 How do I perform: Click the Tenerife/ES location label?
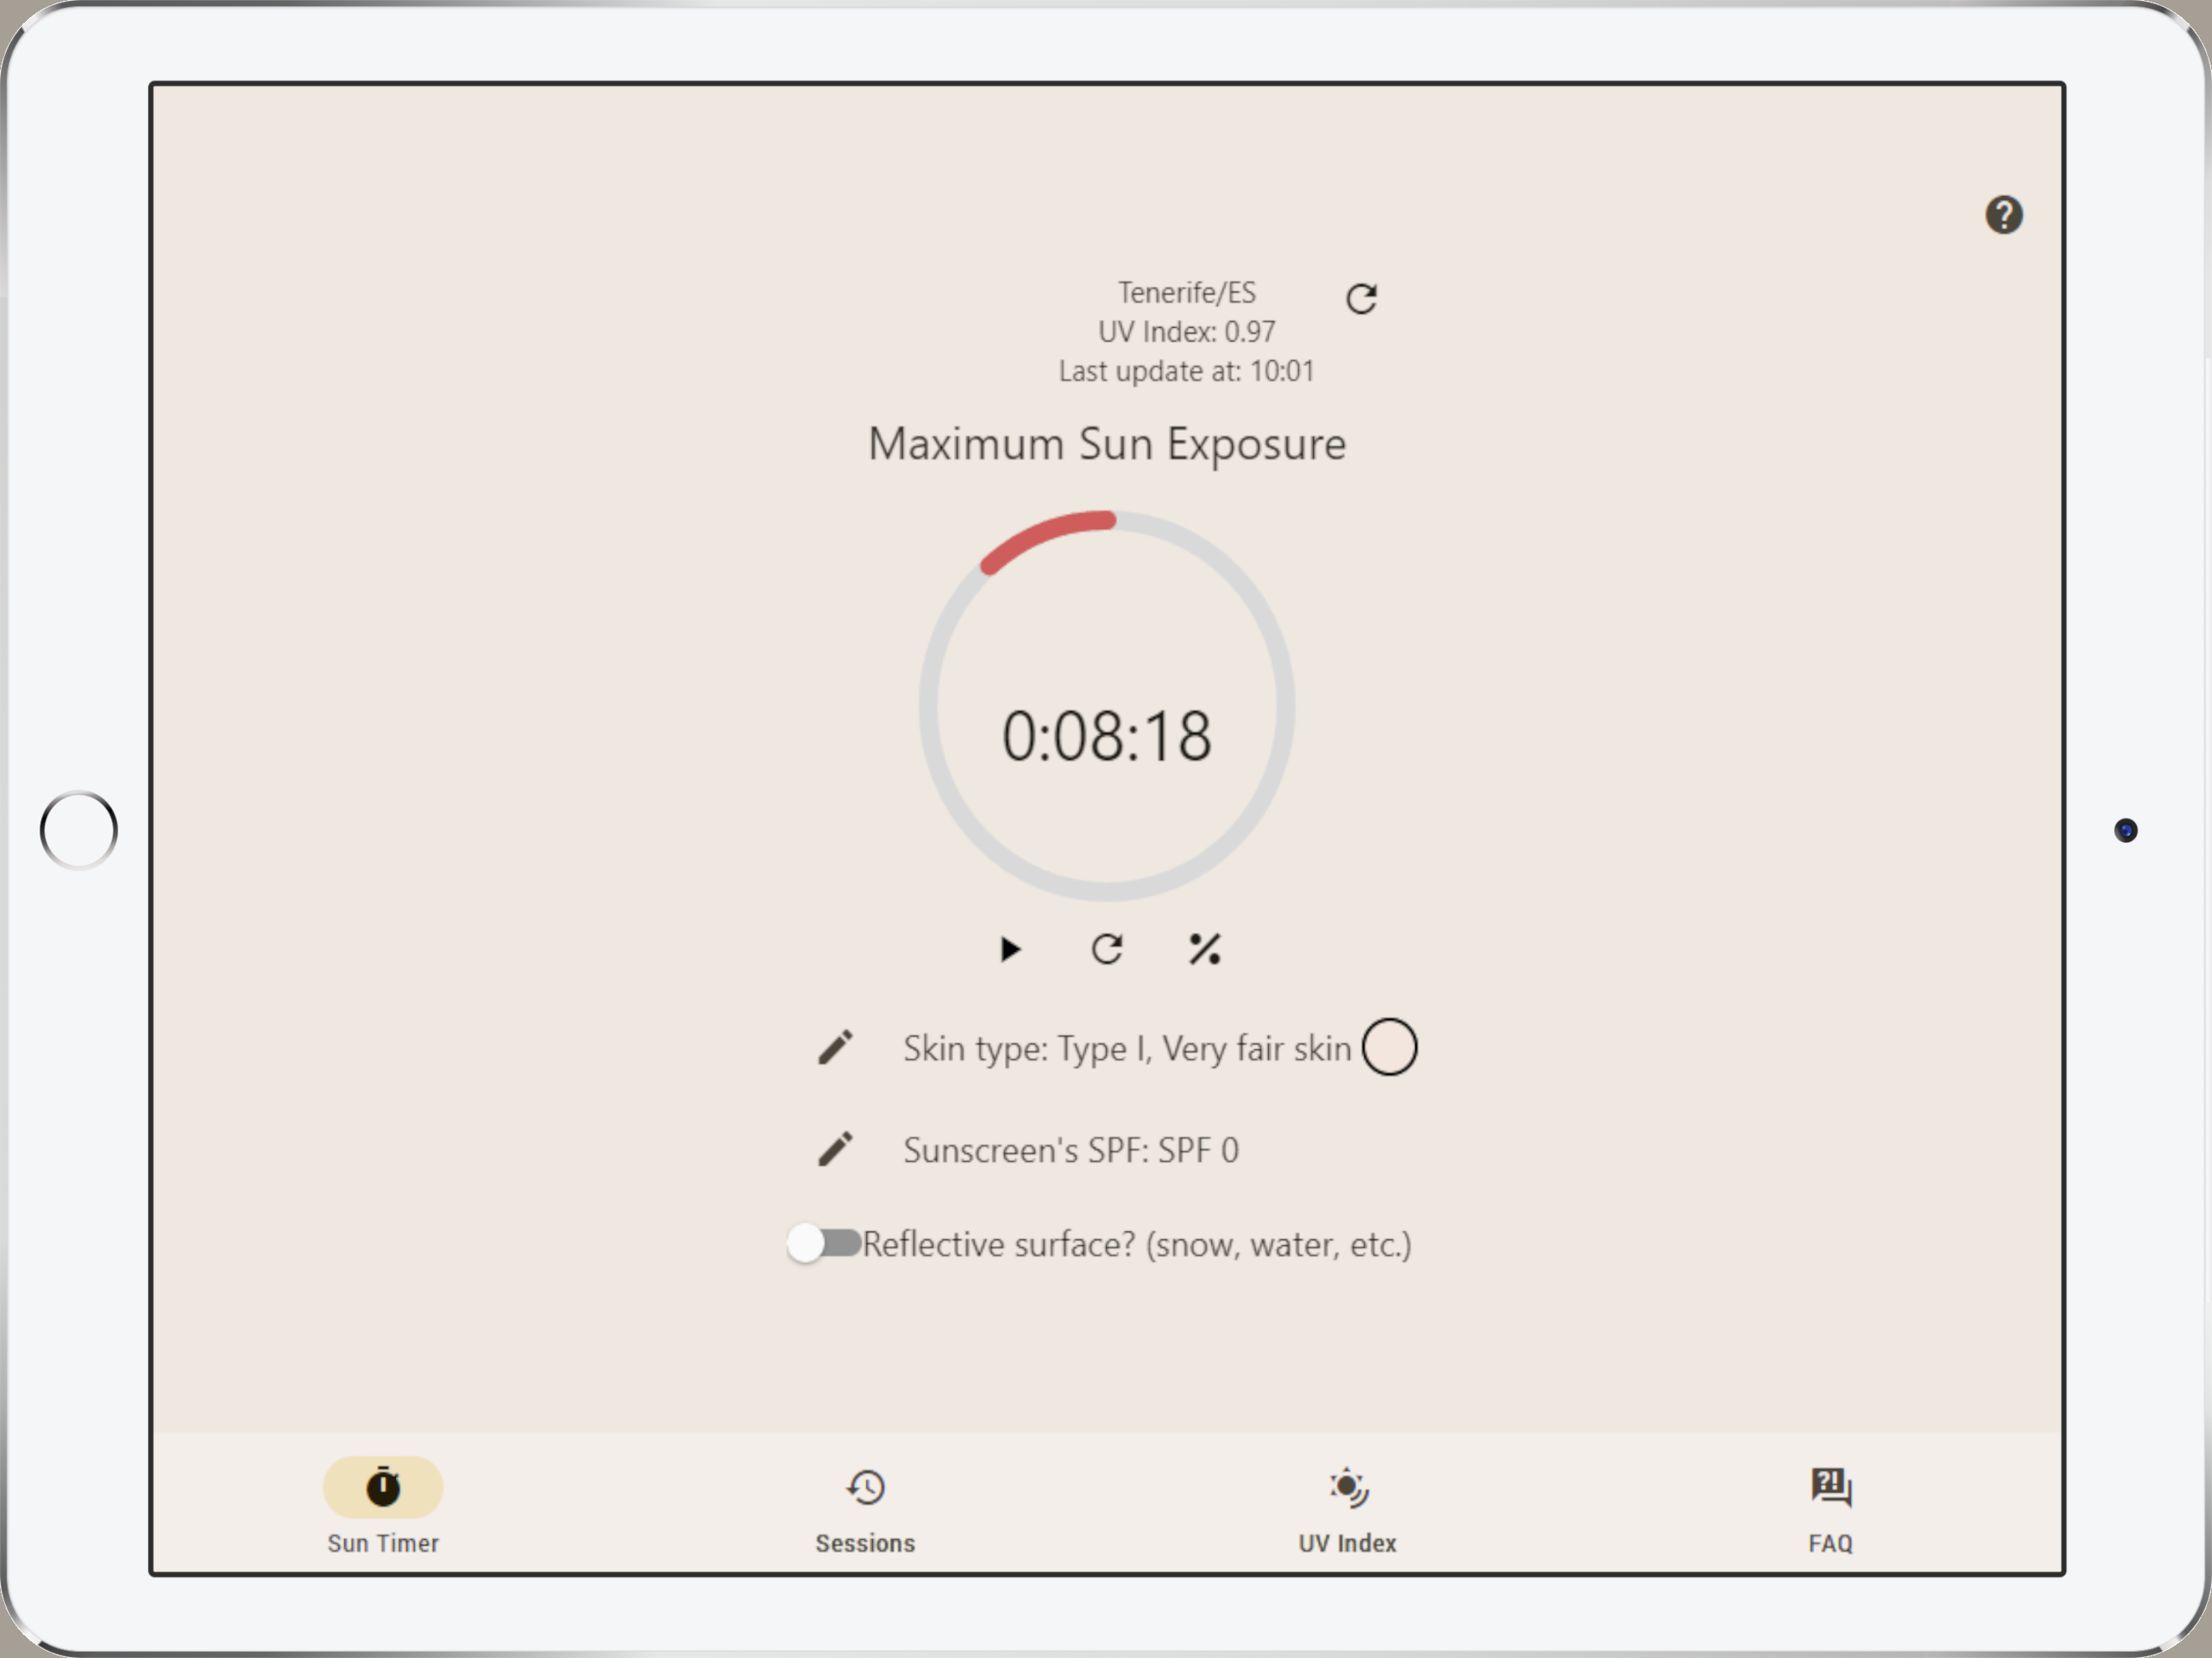pyautogui.click(x=1186, y=293)
